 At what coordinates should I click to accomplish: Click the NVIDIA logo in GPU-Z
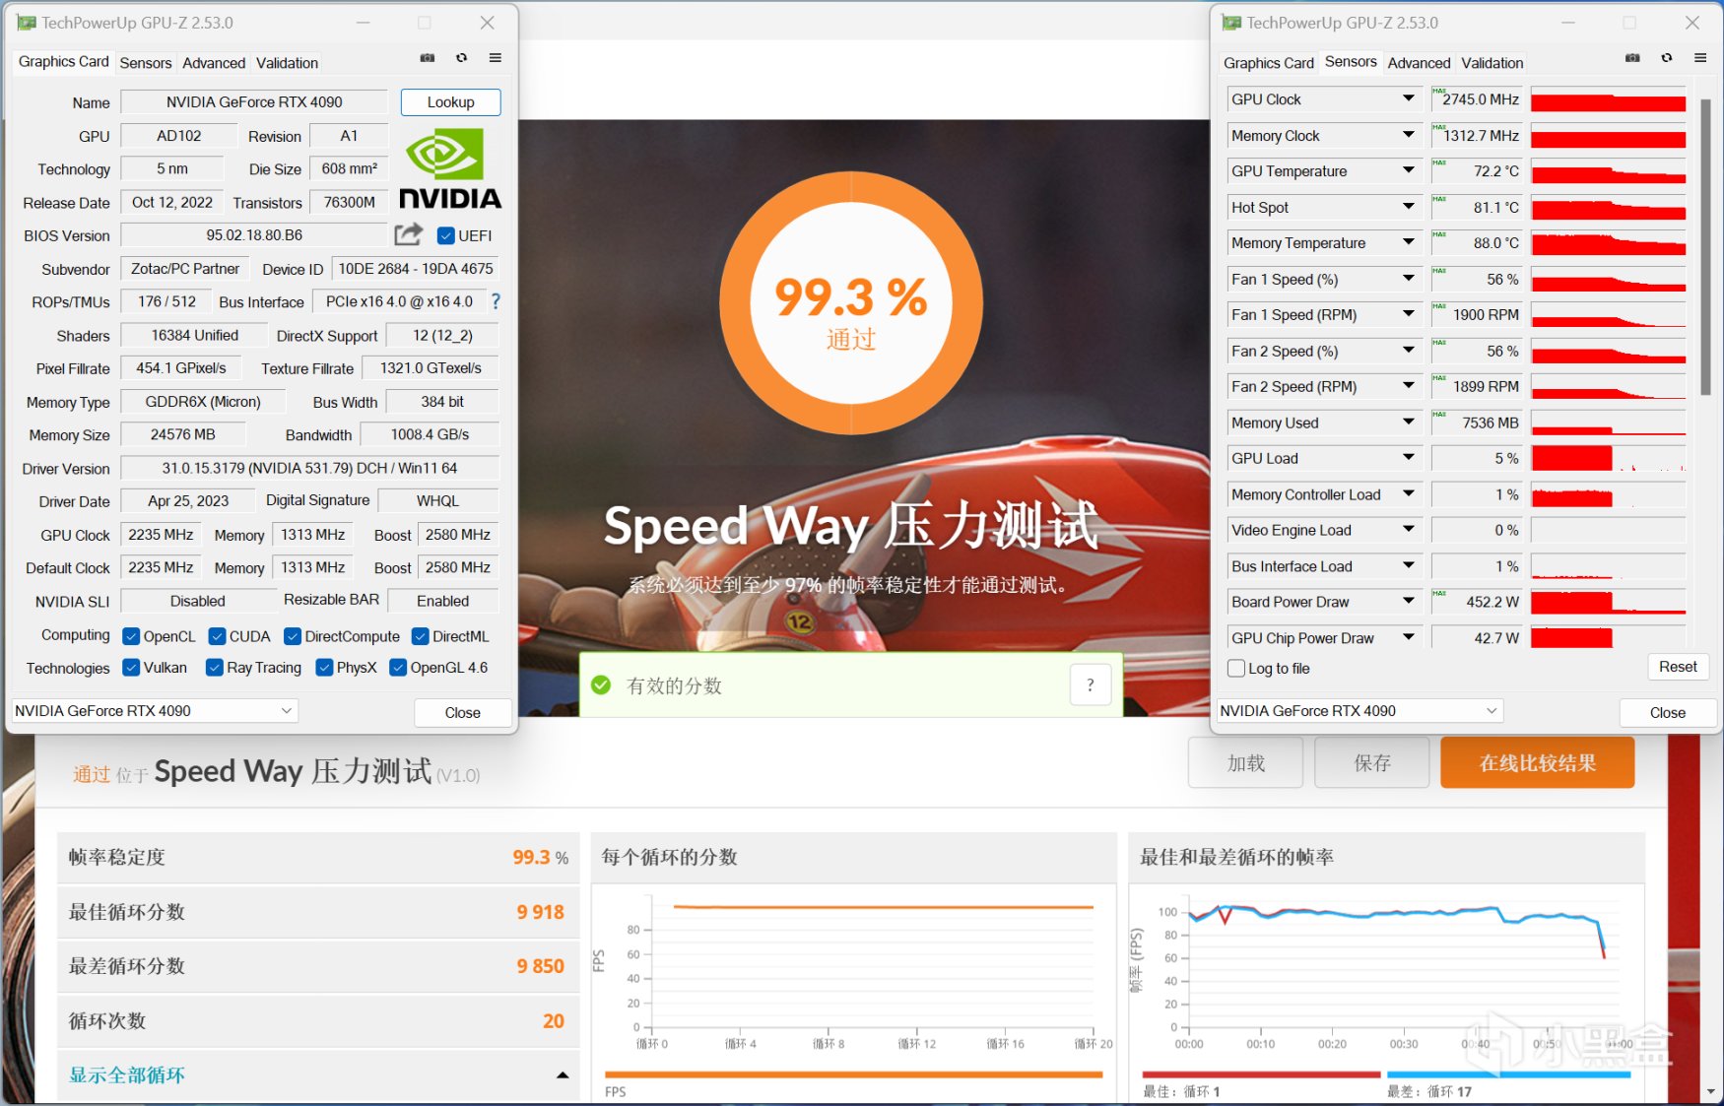point(450,168)
